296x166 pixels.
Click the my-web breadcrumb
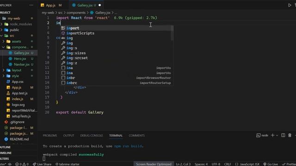(48, 12)
